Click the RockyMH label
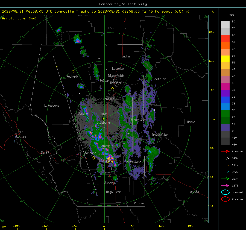This screenshot has height=230, width=246. (72, 77)
